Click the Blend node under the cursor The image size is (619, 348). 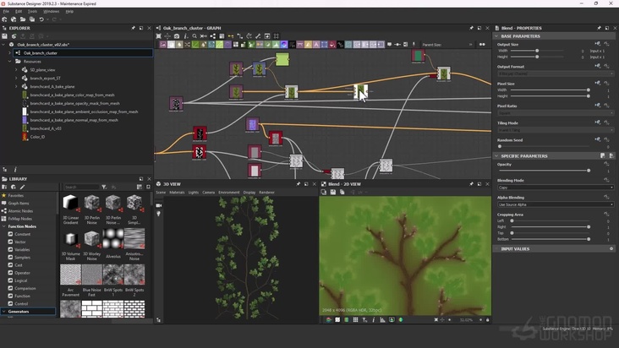click(360, 91)
